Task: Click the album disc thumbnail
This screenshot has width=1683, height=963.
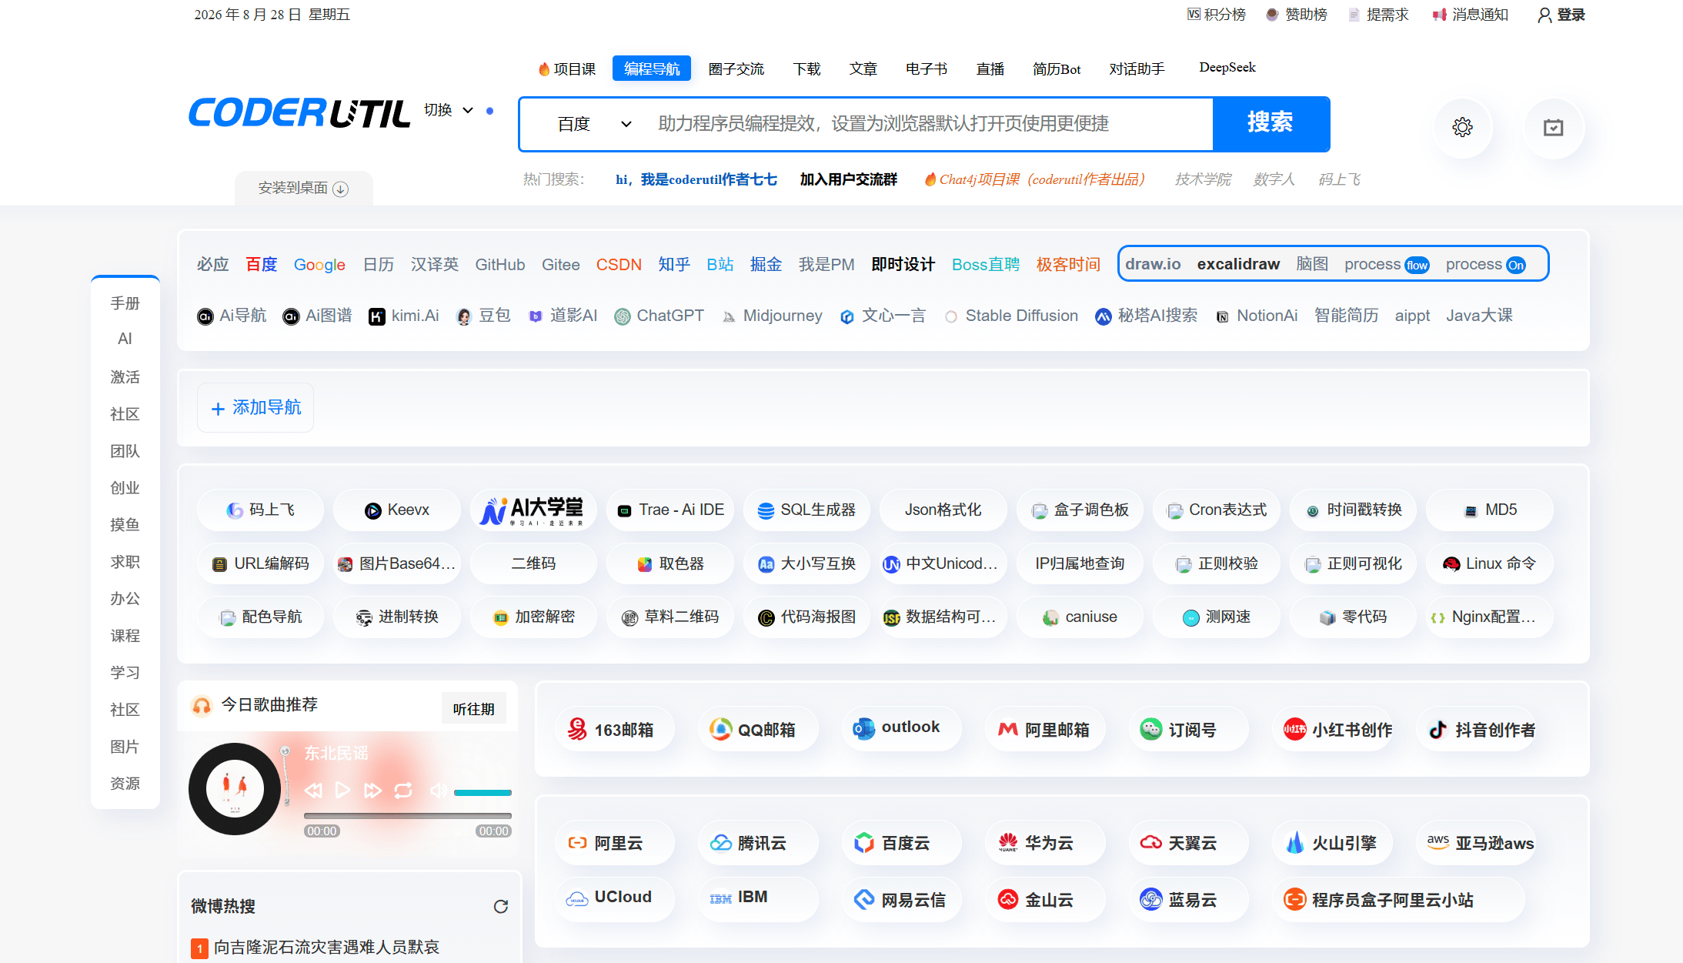Action: [x=235, y=788]
